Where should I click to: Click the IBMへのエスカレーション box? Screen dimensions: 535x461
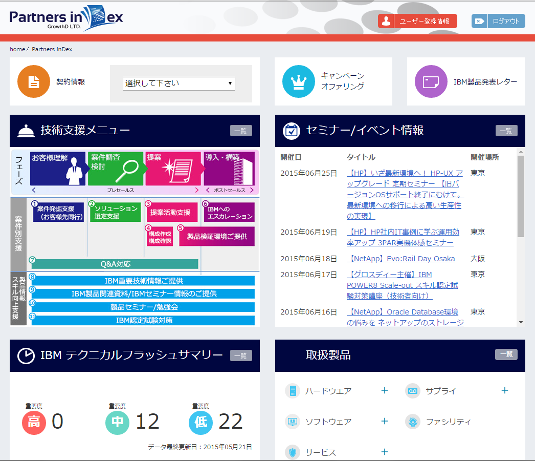coord(229,212)
